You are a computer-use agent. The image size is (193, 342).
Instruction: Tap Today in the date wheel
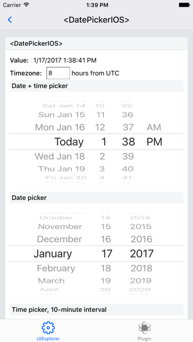pyautogui.click(x=69, y=142)
